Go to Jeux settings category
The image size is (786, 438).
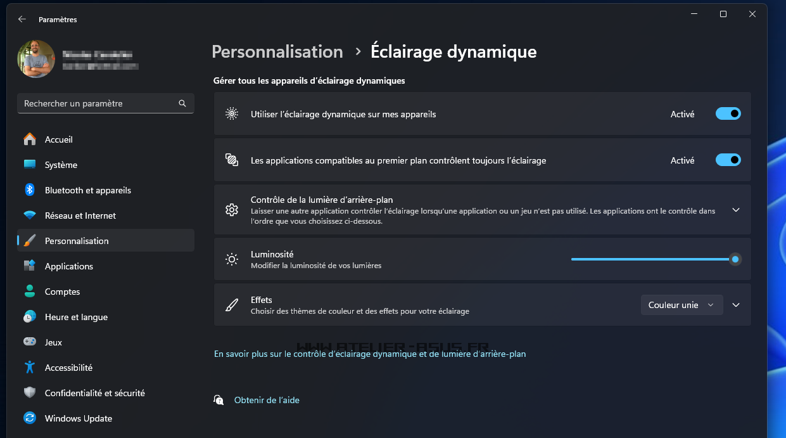[53, 342]
